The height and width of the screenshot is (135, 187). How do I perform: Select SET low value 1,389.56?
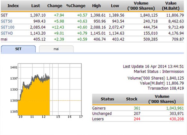(116, 15)
